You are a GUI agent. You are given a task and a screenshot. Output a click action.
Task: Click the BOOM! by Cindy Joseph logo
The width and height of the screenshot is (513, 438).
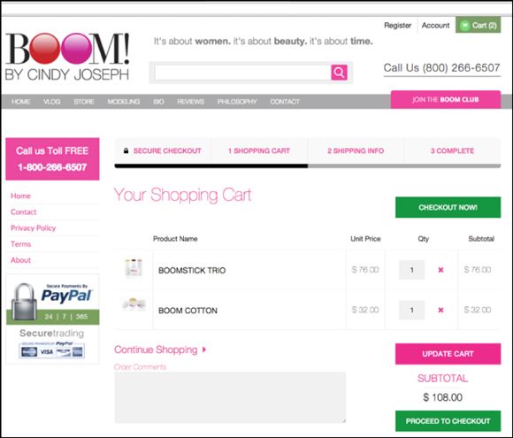tap(67, 57)
